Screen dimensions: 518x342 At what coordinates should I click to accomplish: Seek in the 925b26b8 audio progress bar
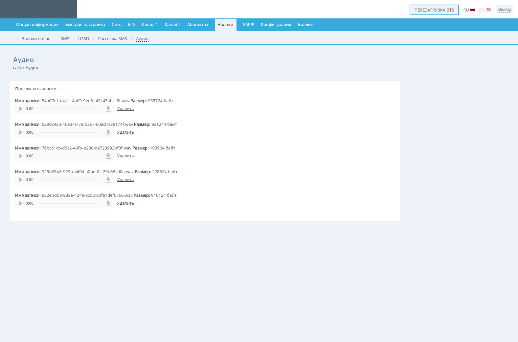(x=68, y=180)
